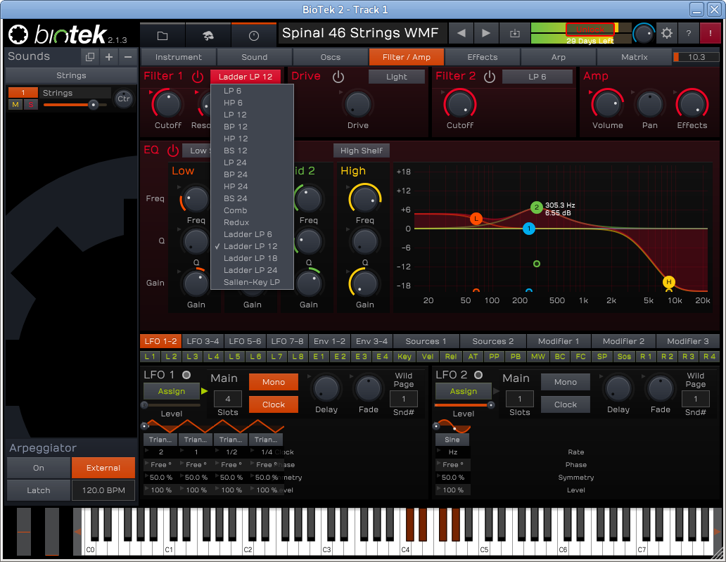Viewport: 726px width, 562px height.
Task: Open LFO 2 Sine waveform dropdown
Action: pyautogui.click(x=452, y=440)
